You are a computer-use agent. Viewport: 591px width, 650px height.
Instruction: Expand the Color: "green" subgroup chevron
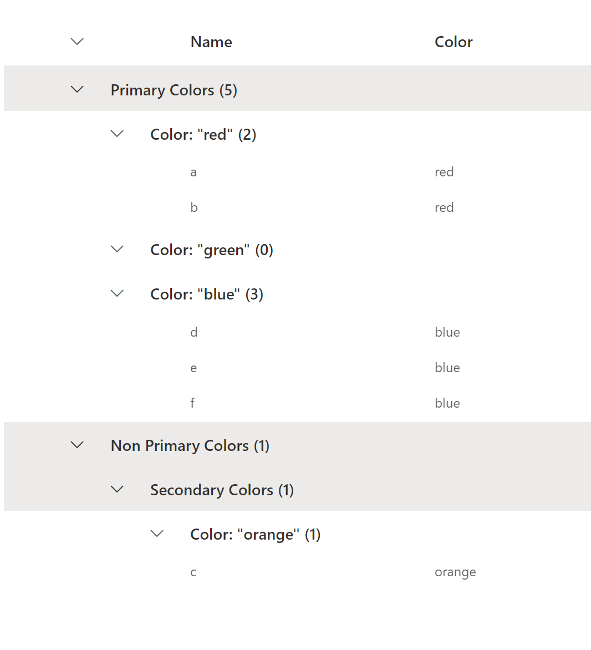tap(116, 249)
